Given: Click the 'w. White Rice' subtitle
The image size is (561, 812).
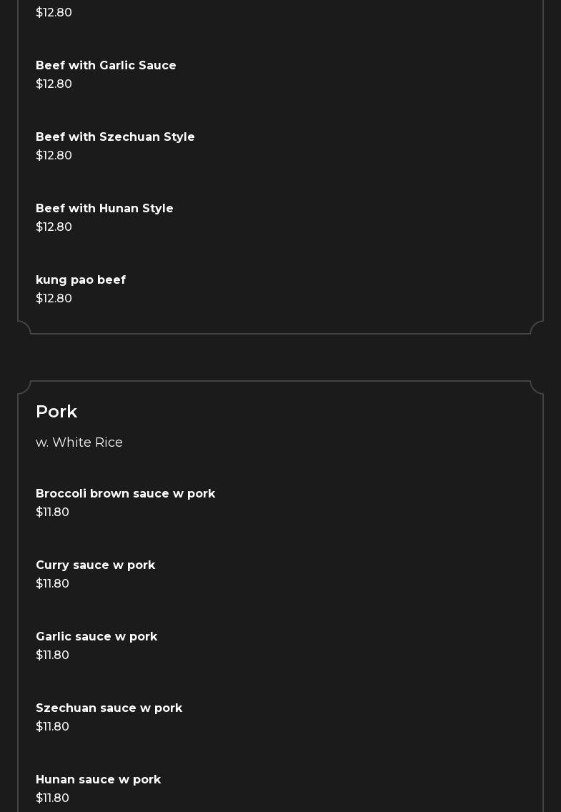Looking at the screenshot, I should pos(79,442).
